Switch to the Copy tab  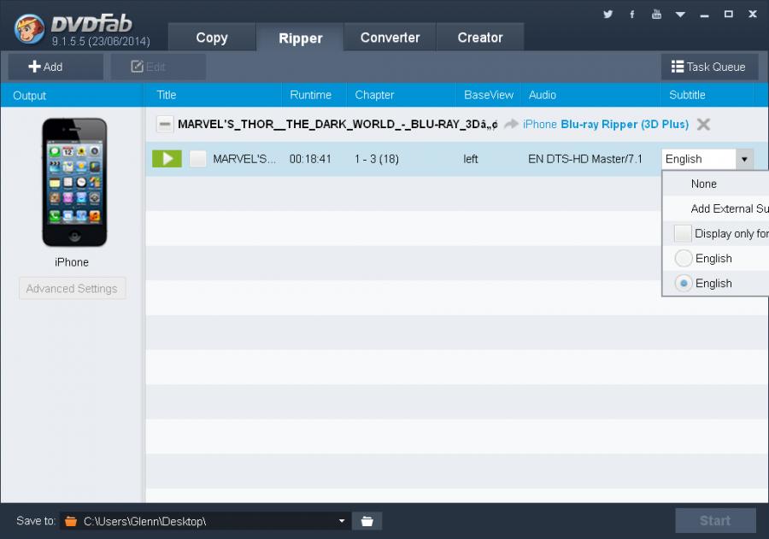click(212, 38)
